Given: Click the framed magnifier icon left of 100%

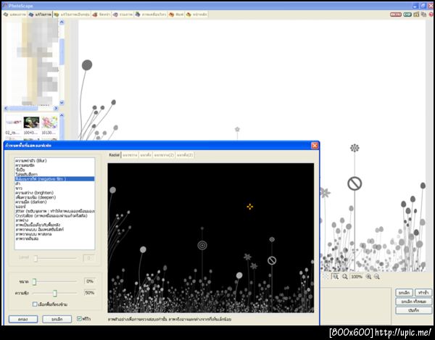Looking at the screenshot, I should point(336,276).
